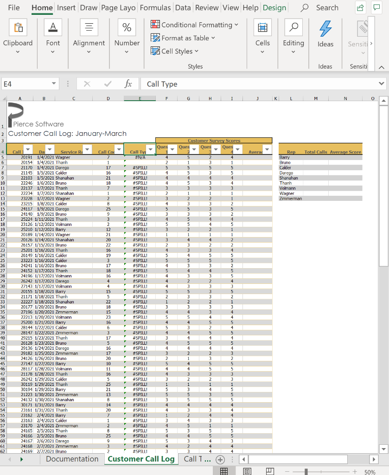Open the Help ribbon tab
Screen dimensions: 389x475
pos(250,7)
